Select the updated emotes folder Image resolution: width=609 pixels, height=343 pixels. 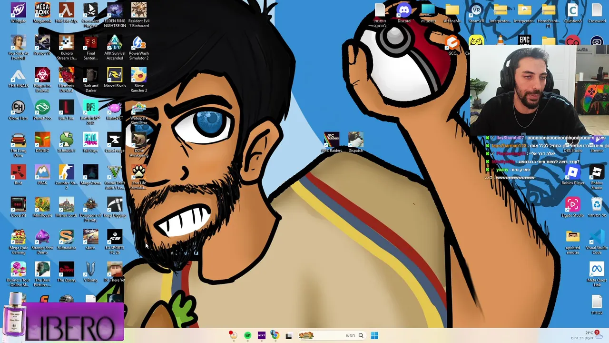point(573,242)
